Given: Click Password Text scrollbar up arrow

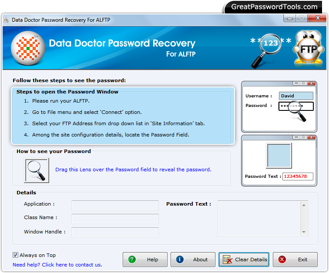Looking at the screenshot, I should pyautogui.click(x=304, y=205).
